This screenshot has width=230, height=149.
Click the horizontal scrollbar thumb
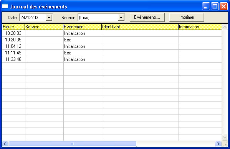tap(73, 144)
